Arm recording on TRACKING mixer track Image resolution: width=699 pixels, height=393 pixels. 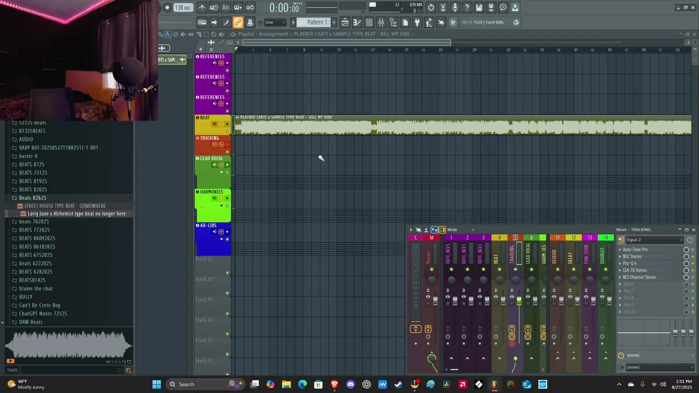coord(512,343)
